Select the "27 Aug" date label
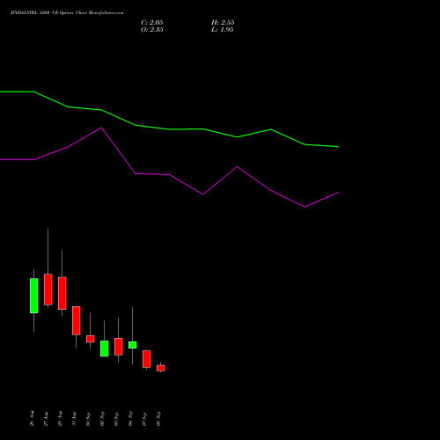Screen dimensions: 440x440 tap(46, 418)
